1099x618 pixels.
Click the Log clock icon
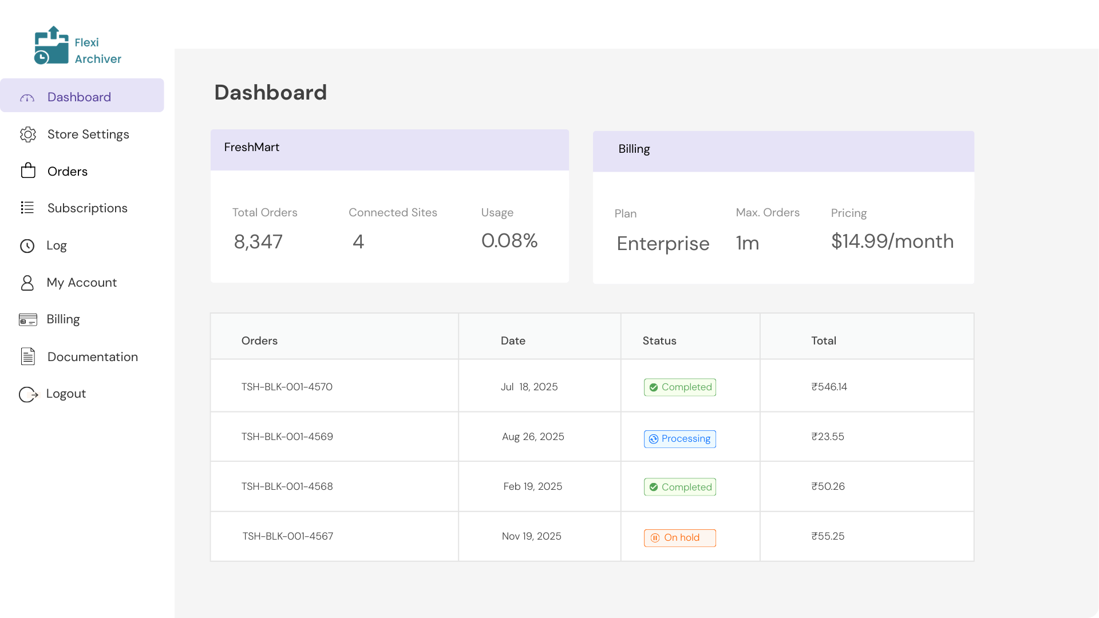coord(27,246)
